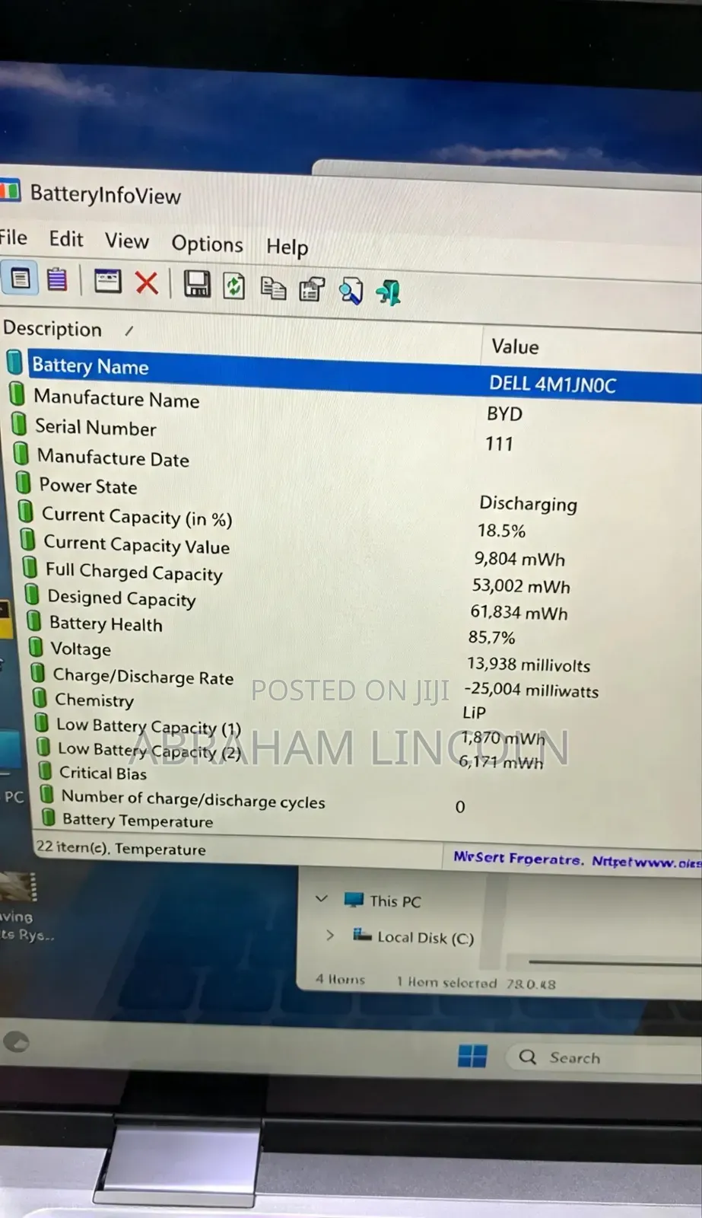Click the Refresh toolbar icon
Viewport: 702px width, 1218px height.
point(234,286)
